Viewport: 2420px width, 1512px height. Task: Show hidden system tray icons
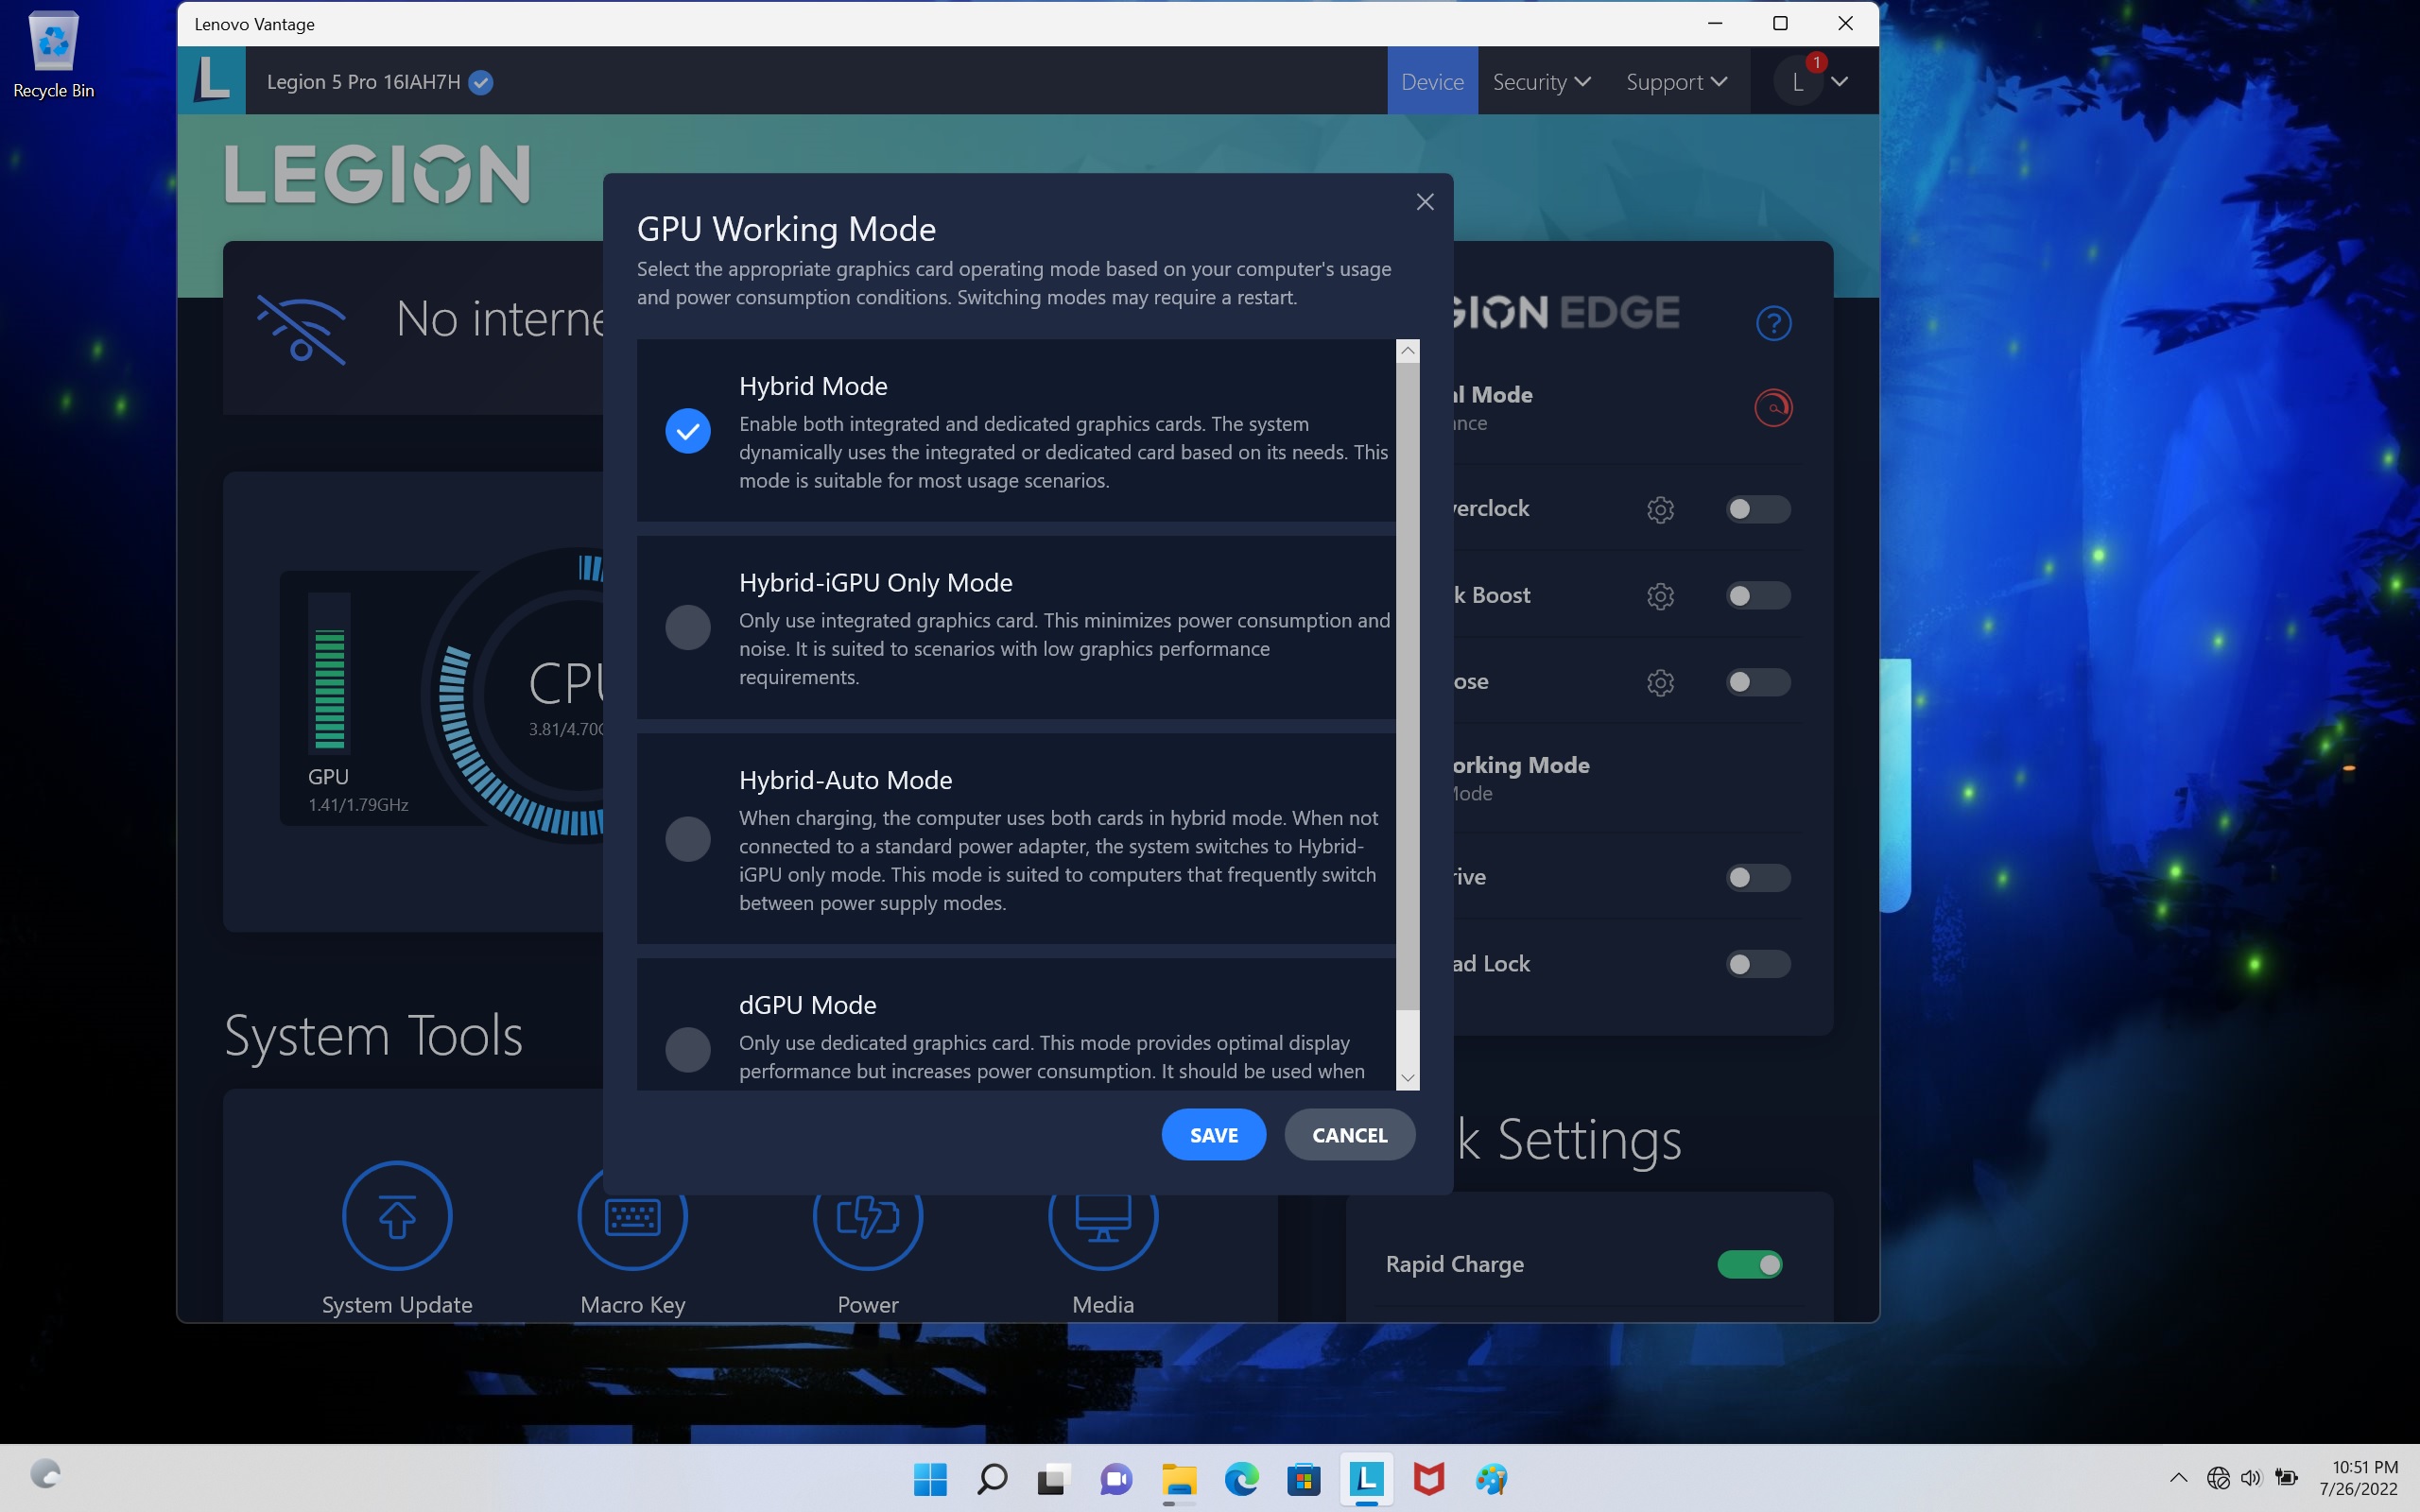[x=2178, y=1478]
